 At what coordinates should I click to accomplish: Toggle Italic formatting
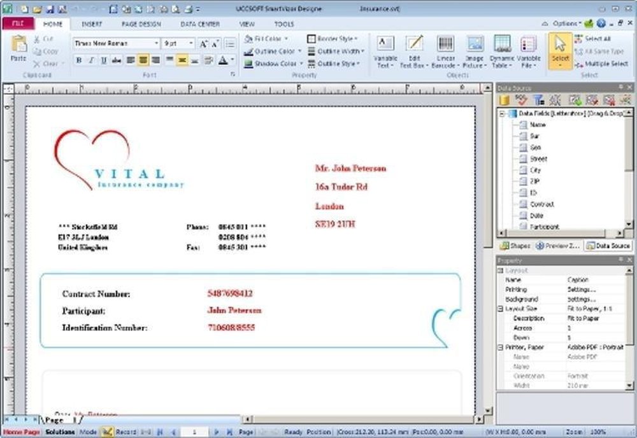point(91,60)
